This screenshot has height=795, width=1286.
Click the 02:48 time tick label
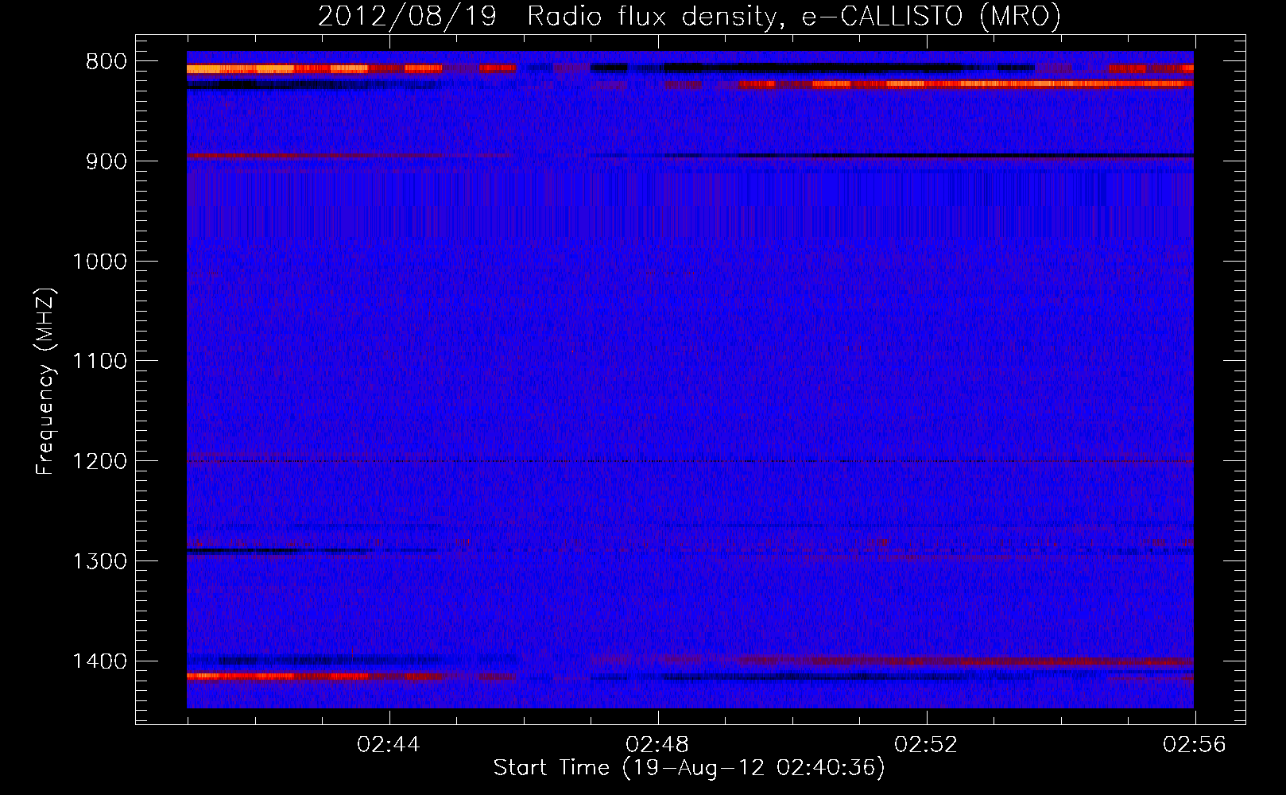coord(657,745)
